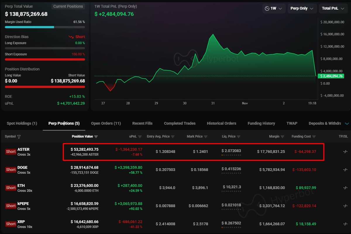
Task: Expand more tabs with the chevron arrow
Action: [347, 124]
